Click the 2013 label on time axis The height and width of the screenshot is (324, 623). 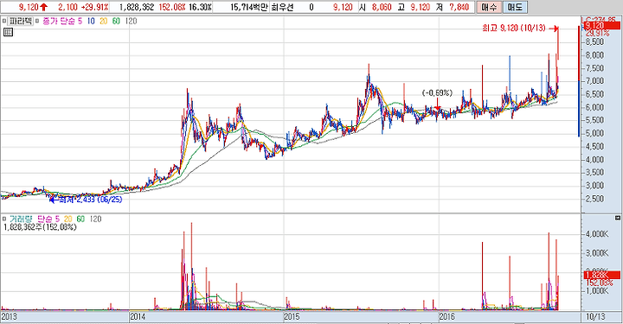pos(10,316)
